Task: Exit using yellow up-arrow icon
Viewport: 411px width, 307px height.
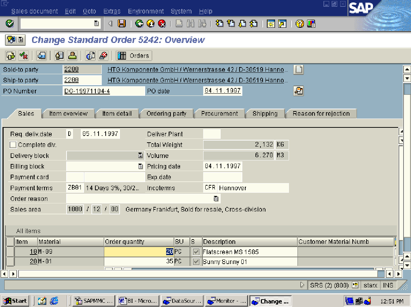Action: click(151, 23)
